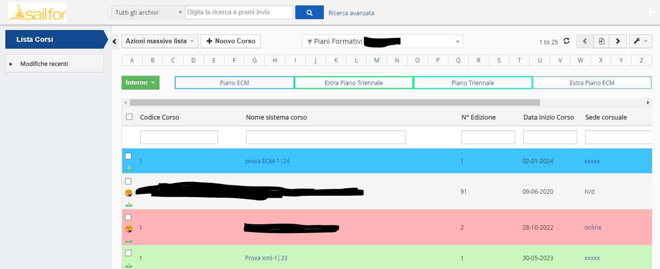Select the Extra Piano Triennale tab
This screenshot has width=660, height=269.
click(x=353, y=83)
